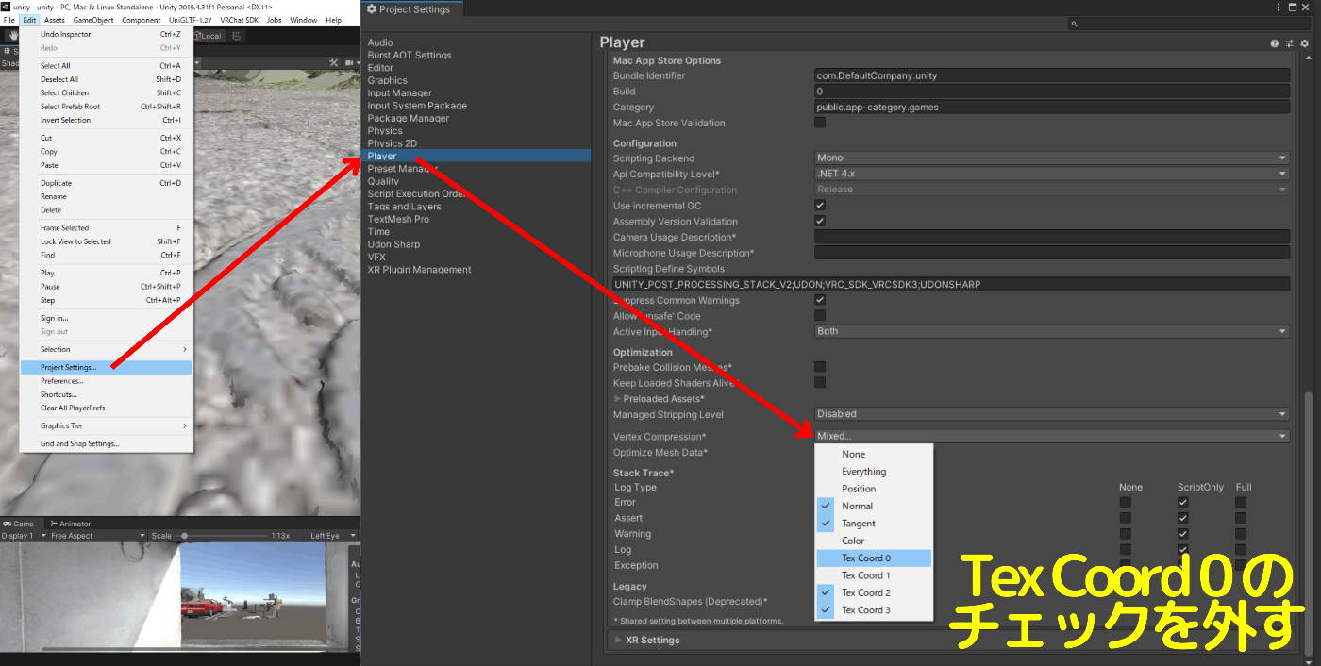Enable Allow 'unsafe' Code

pyautogui.click(x=820, y=315)
